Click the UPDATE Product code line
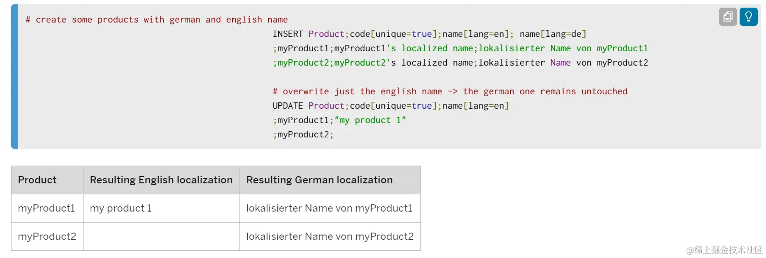Viewport: 766px width, 258px height. pyautogui.click(x=391, y=106)
